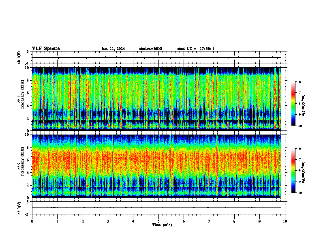Click the ch.1 color bar log(PSD) label
The width and height of the screenshot is (321, 248).
304,106
